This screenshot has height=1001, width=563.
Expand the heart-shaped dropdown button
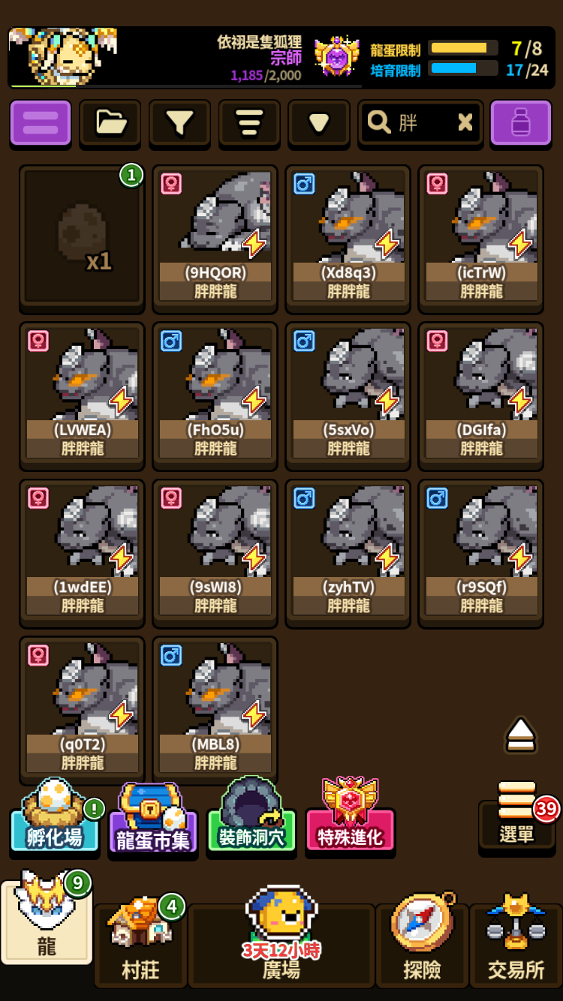pyautogui.click(x=319, y=122)
